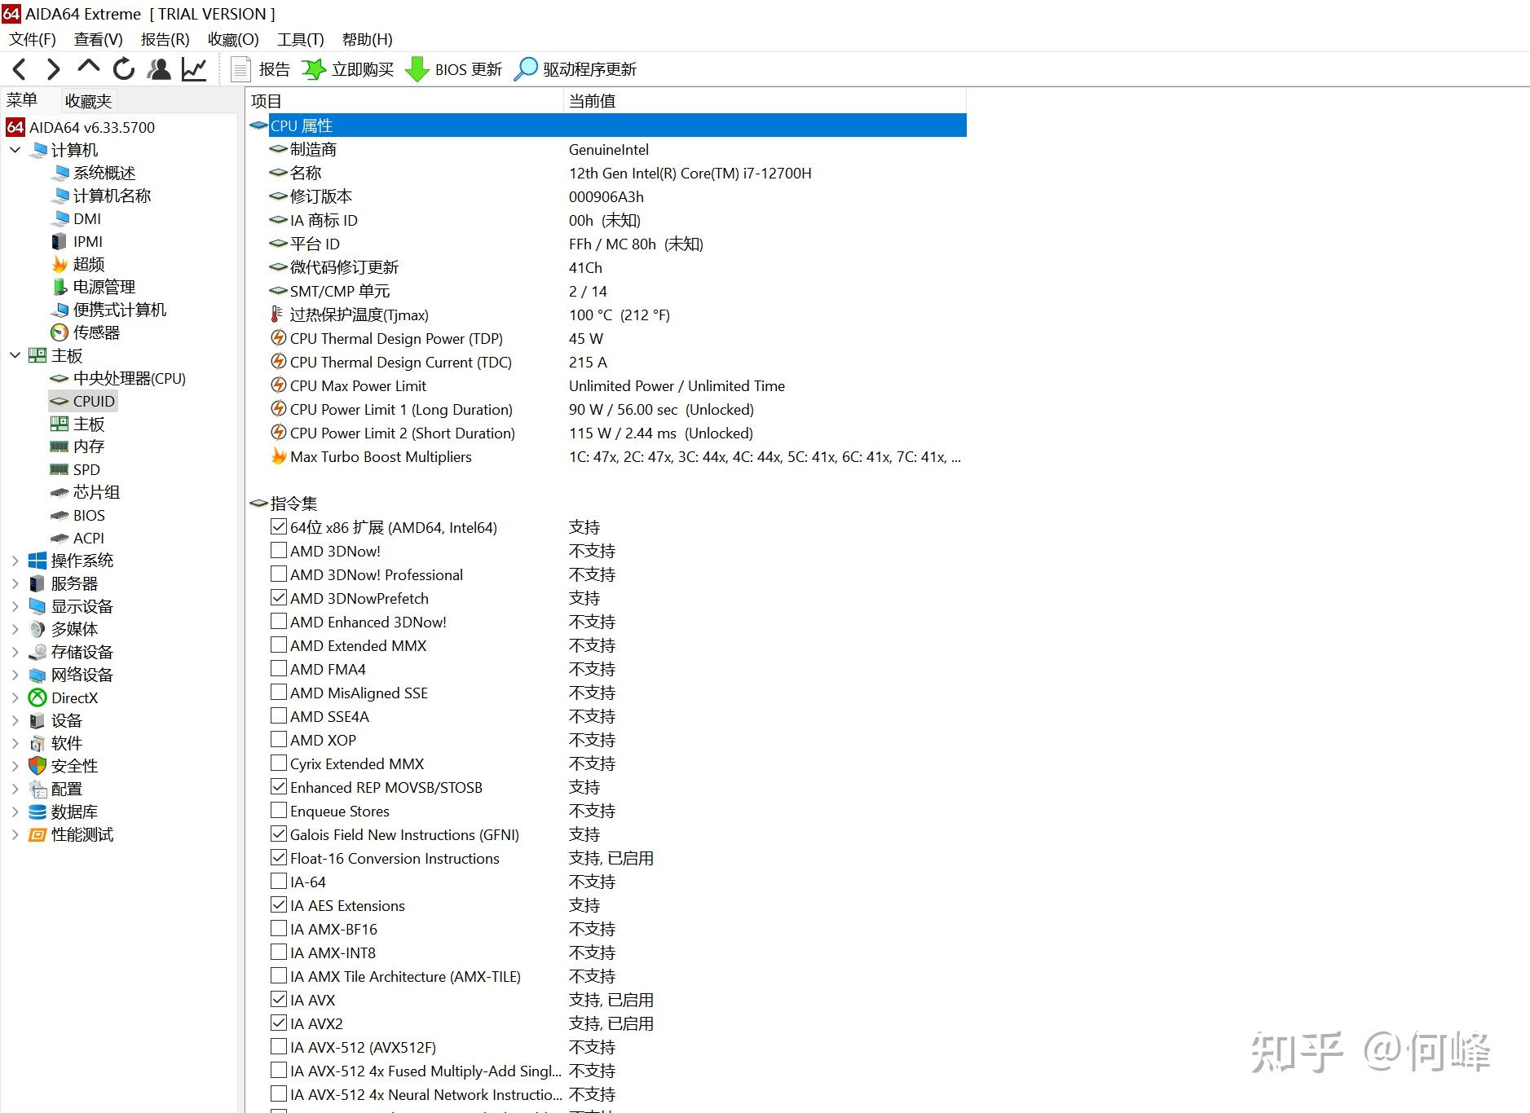Click the green star 立即购买 icon

click(314, 69)
